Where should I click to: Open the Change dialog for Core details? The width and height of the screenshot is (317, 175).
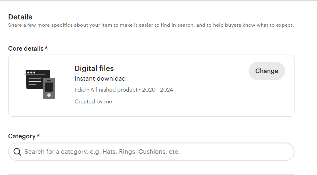(x=266, y=71)
